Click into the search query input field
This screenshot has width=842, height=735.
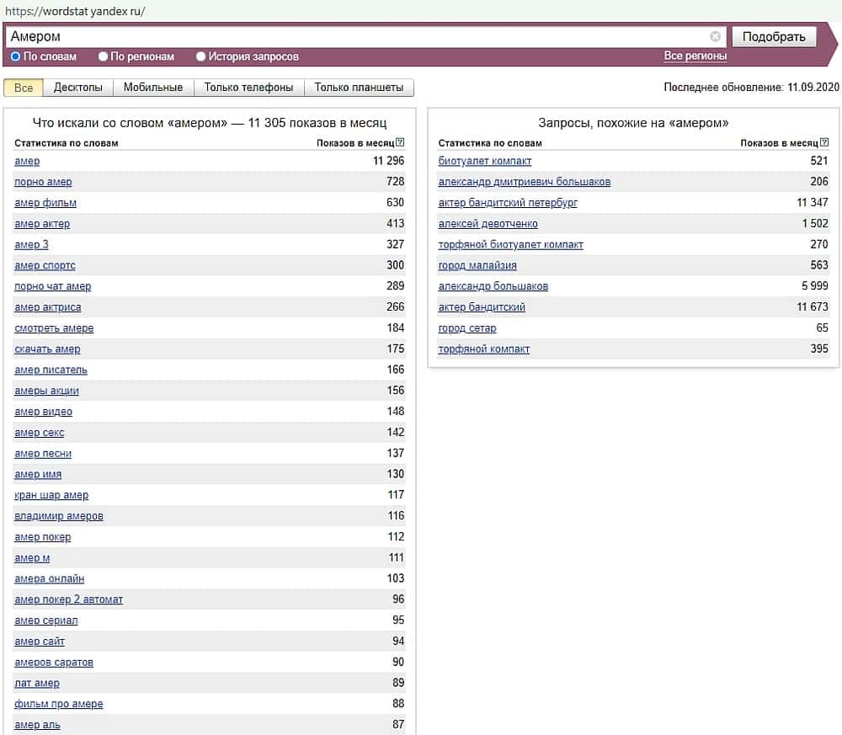tap(354, 36)
